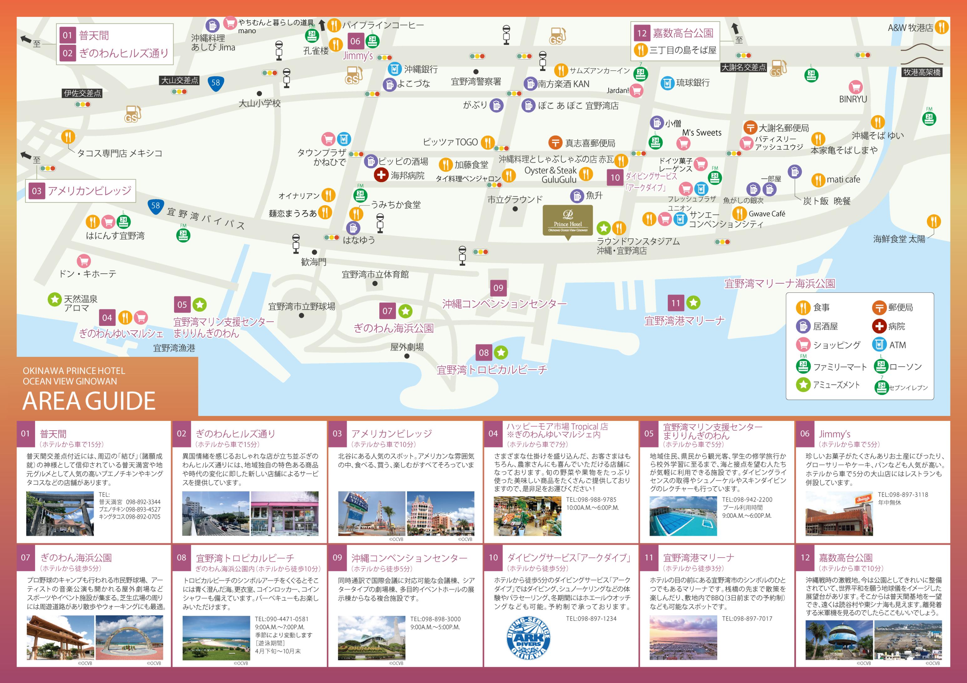967x683 pixels.
Task: Click the 03 アメリカンビレッジ map label
Action: [81, 191]
